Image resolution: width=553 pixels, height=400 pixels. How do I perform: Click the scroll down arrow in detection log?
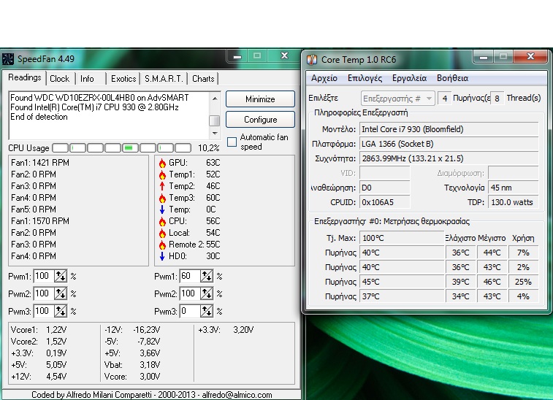(x=215, y=134)
